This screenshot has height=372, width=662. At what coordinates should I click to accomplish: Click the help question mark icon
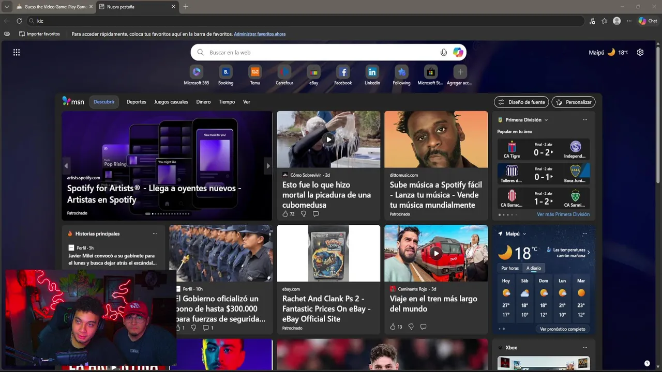(647, 363)
